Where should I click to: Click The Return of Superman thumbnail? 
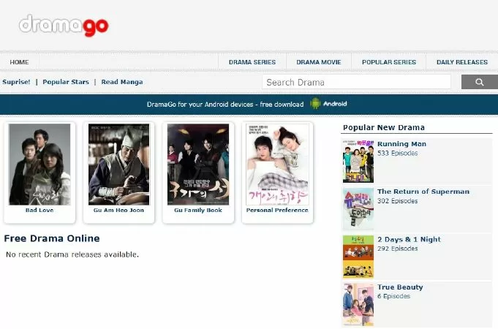tap(358, 208)
